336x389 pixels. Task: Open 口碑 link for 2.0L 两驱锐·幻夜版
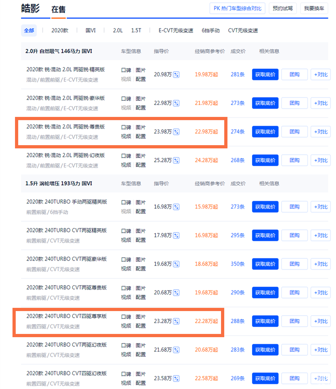point(126,156)
